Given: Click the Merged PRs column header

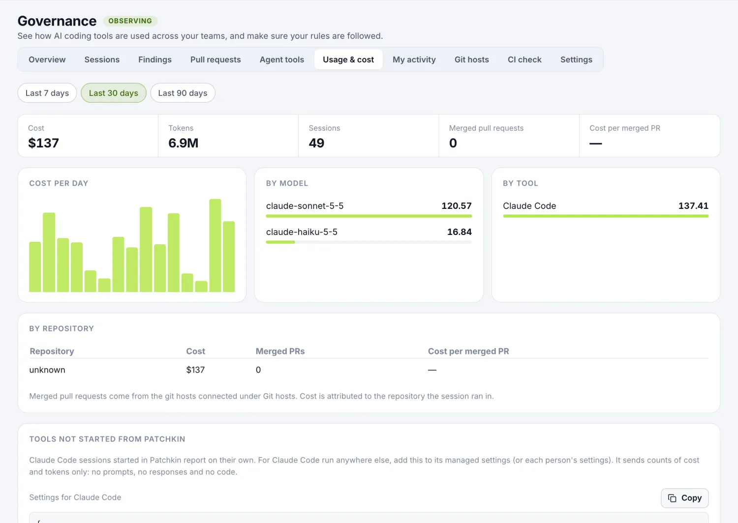Looking at the screenshot, I should tap(280, 351).
